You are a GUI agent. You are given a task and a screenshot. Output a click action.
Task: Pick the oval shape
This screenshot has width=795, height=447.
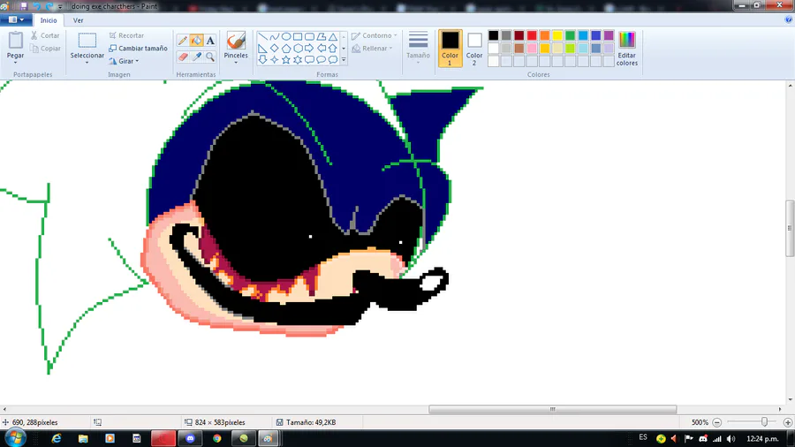click(286, 36)
